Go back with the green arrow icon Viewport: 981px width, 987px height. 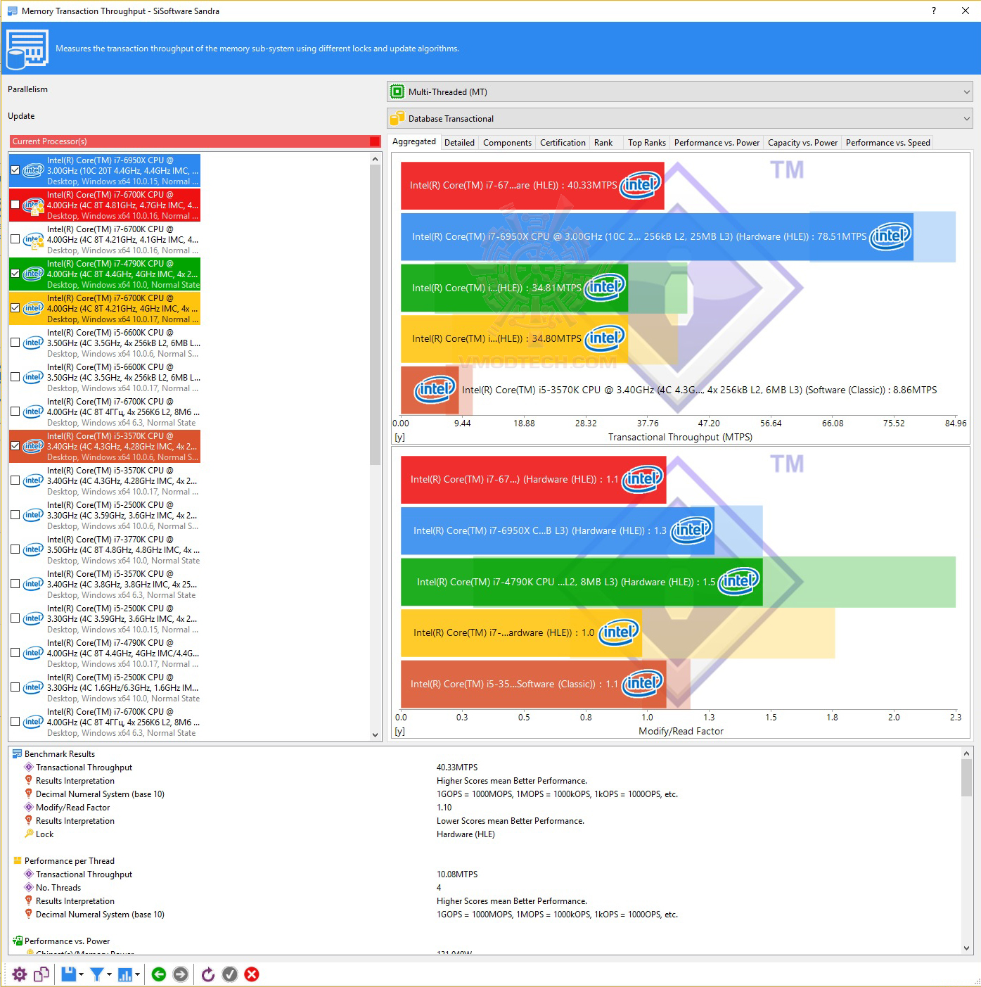pyautogui.click(x=159, y=974)
